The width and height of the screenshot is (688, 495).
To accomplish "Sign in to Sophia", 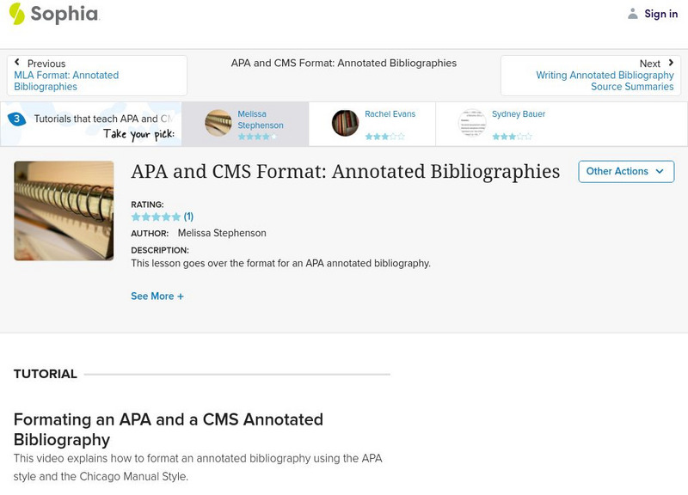I will click(x=660, y=14).
